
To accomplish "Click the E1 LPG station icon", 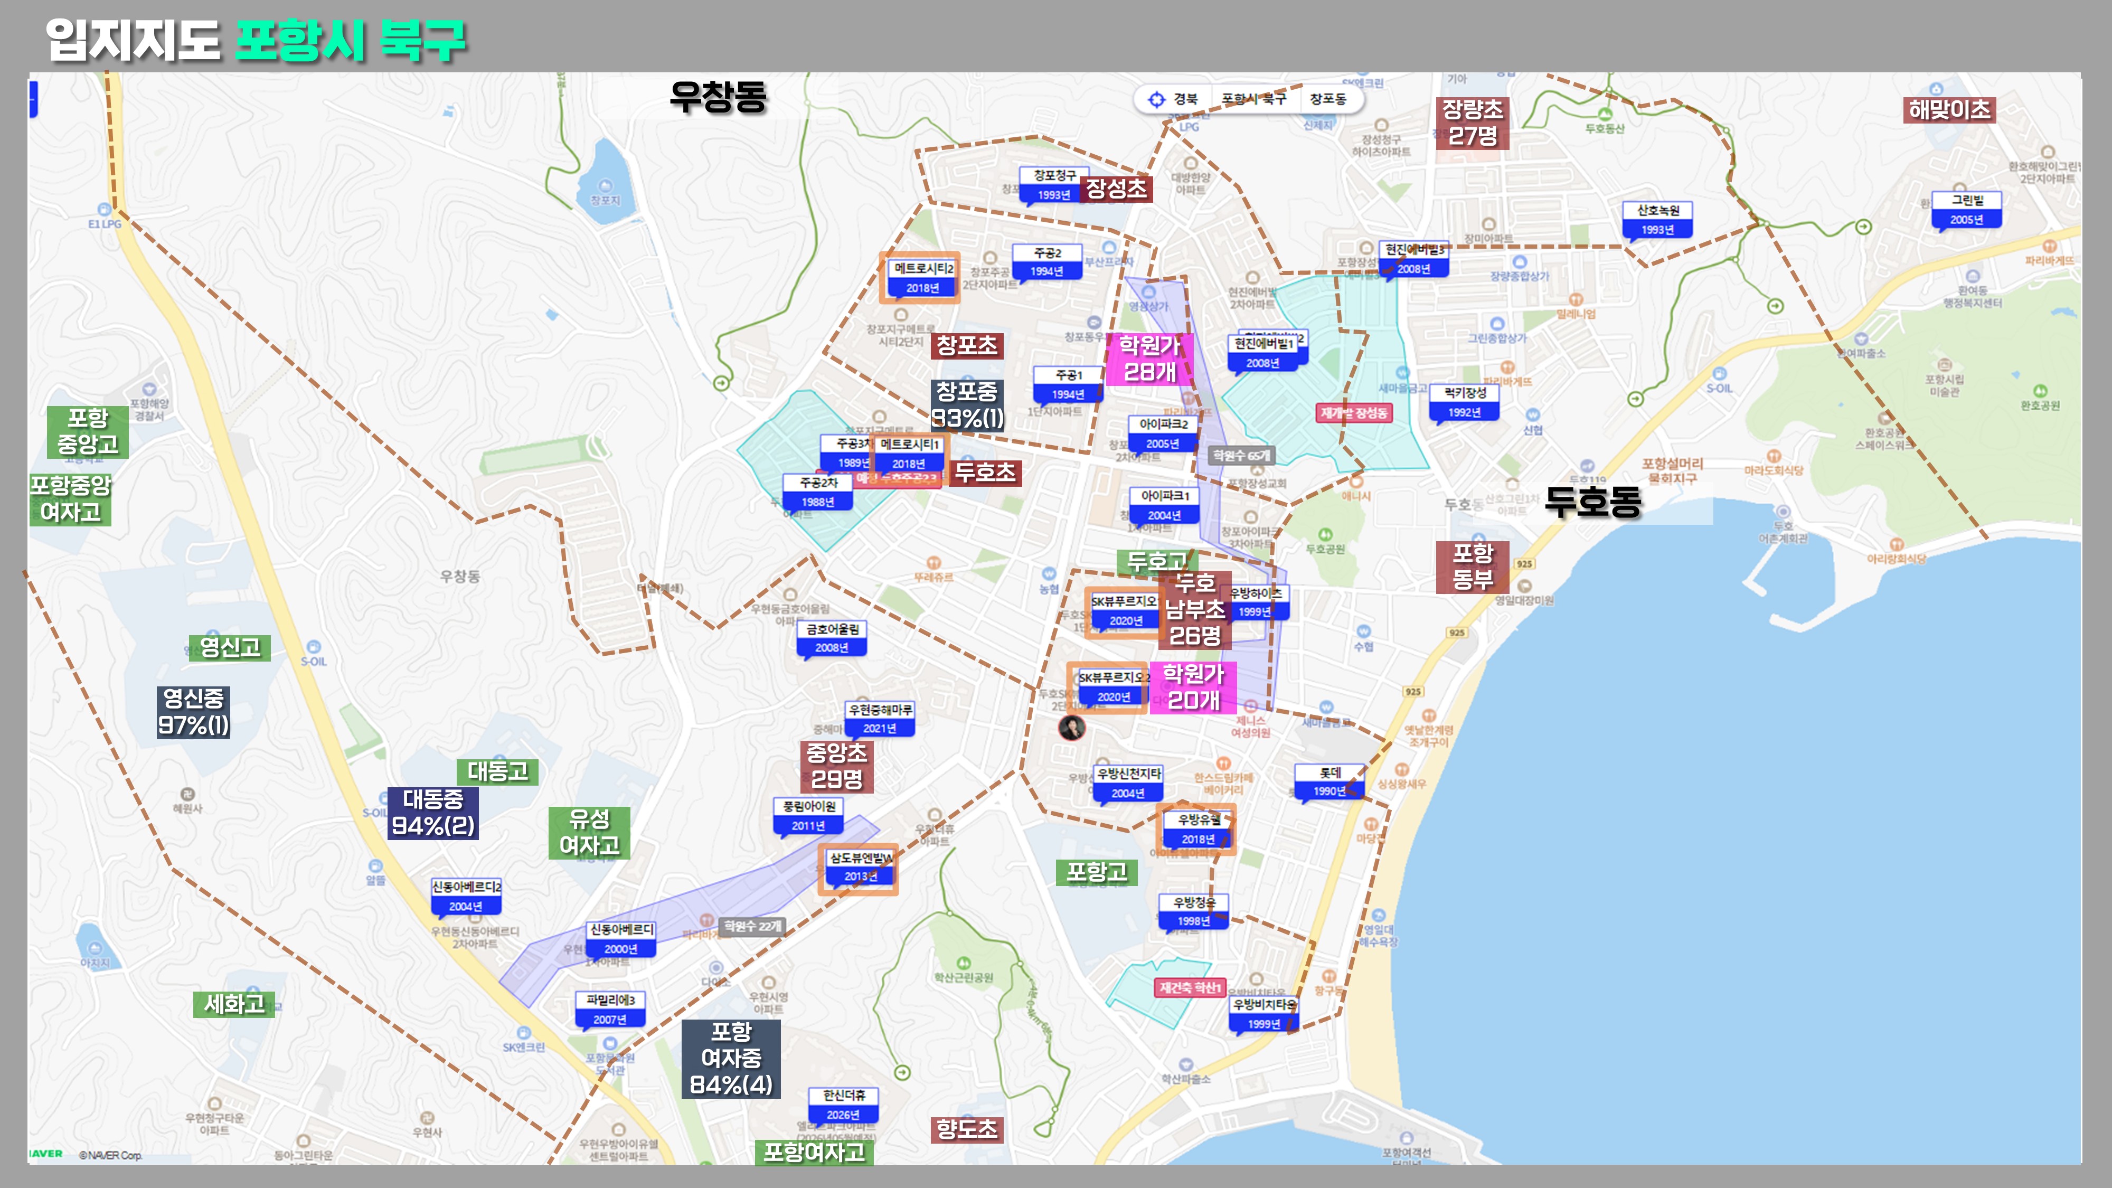I will coord(104,210).
